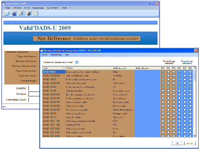
Task: Click the folder icon with colored books
Action: (29, 13)
